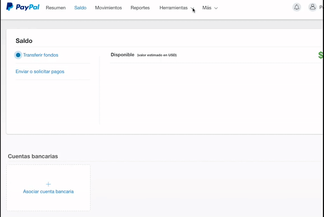
Task: Open the Herramientas menu
Action: 173,8
